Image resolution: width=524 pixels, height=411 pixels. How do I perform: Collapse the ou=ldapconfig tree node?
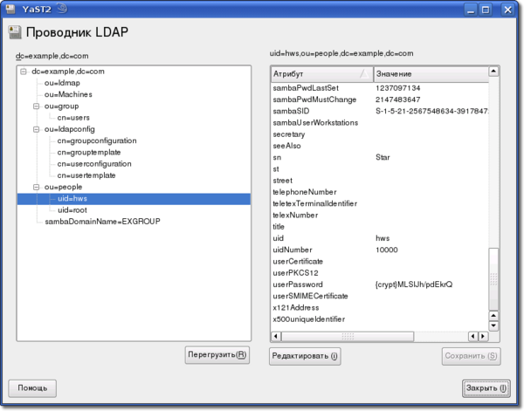tap(37, 129)
